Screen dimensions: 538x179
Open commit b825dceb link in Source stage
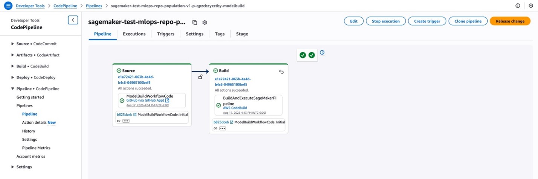coord(124,114)
